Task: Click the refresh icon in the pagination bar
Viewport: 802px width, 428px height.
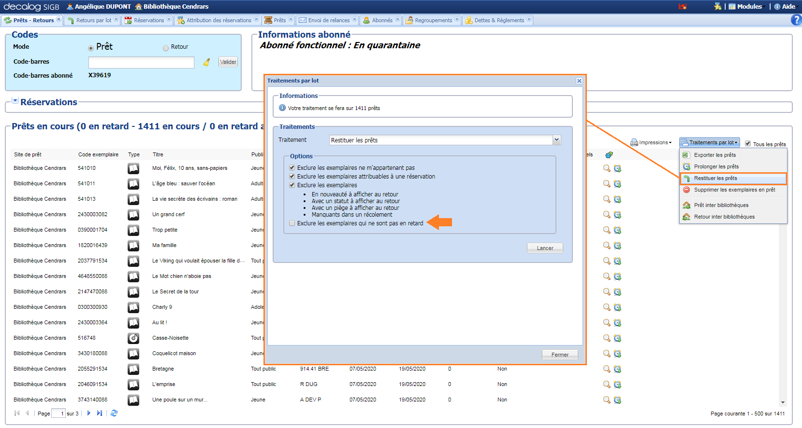Action: [114, 413]
